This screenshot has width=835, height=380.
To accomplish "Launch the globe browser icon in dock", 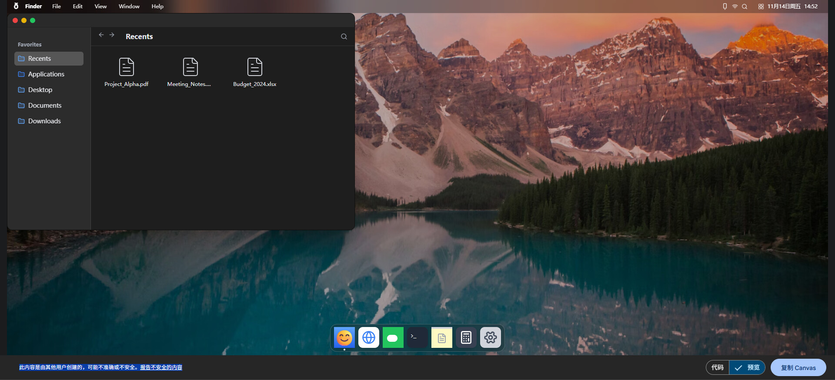I will [369, 337].
